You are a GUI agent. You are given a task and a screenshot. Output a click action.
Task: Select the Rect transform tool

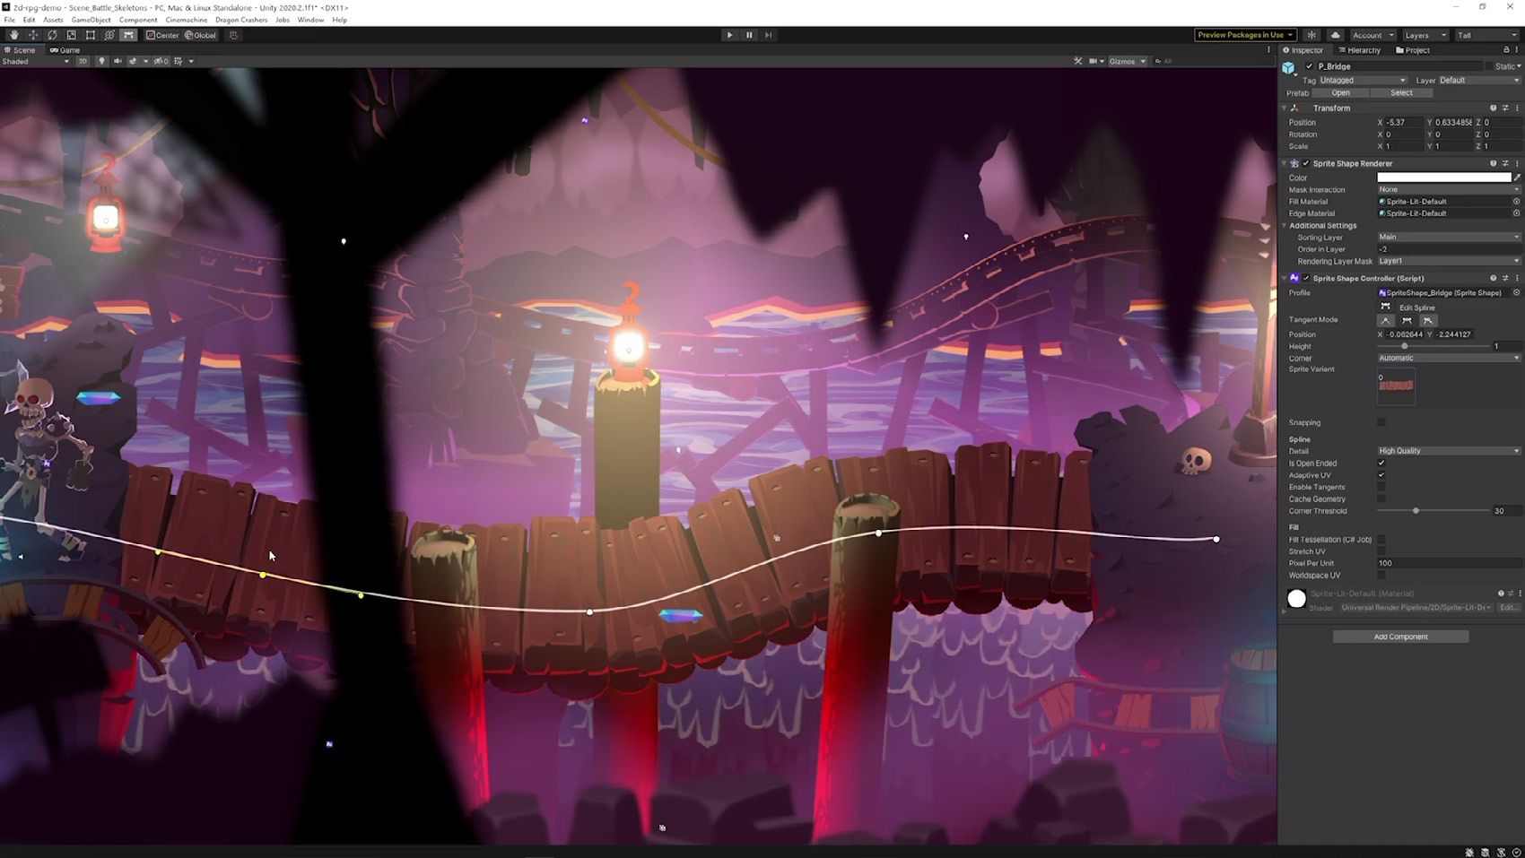[91, 35]
